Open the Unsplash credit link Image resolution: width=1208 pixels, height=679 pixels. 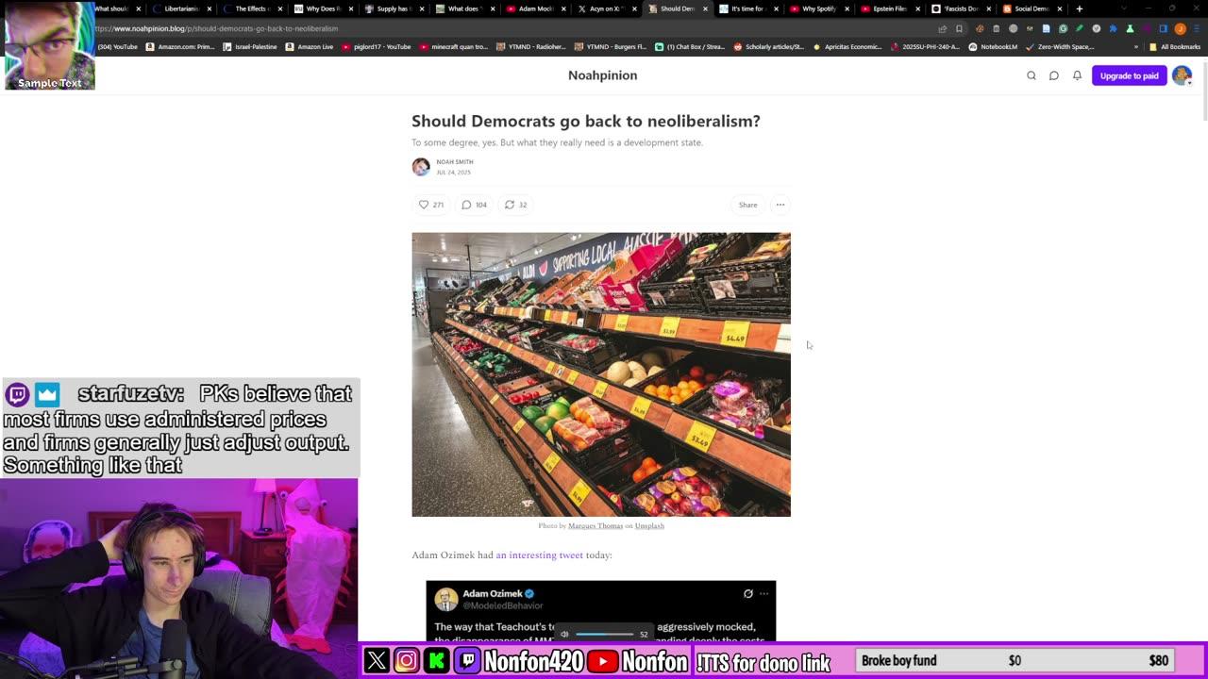click(649, 525)
